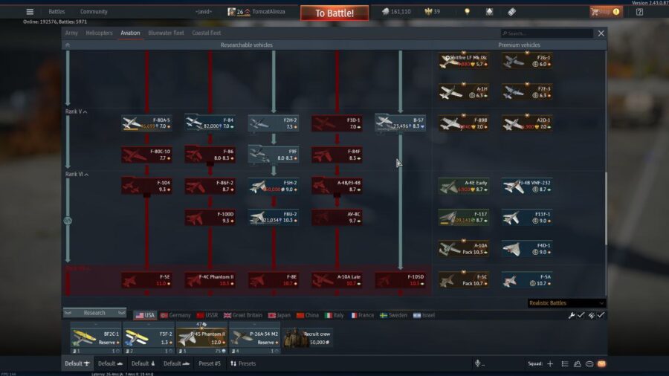Click the Shop cart icon
The height and width of the screenshot is (376, 669).
point(596,12)
